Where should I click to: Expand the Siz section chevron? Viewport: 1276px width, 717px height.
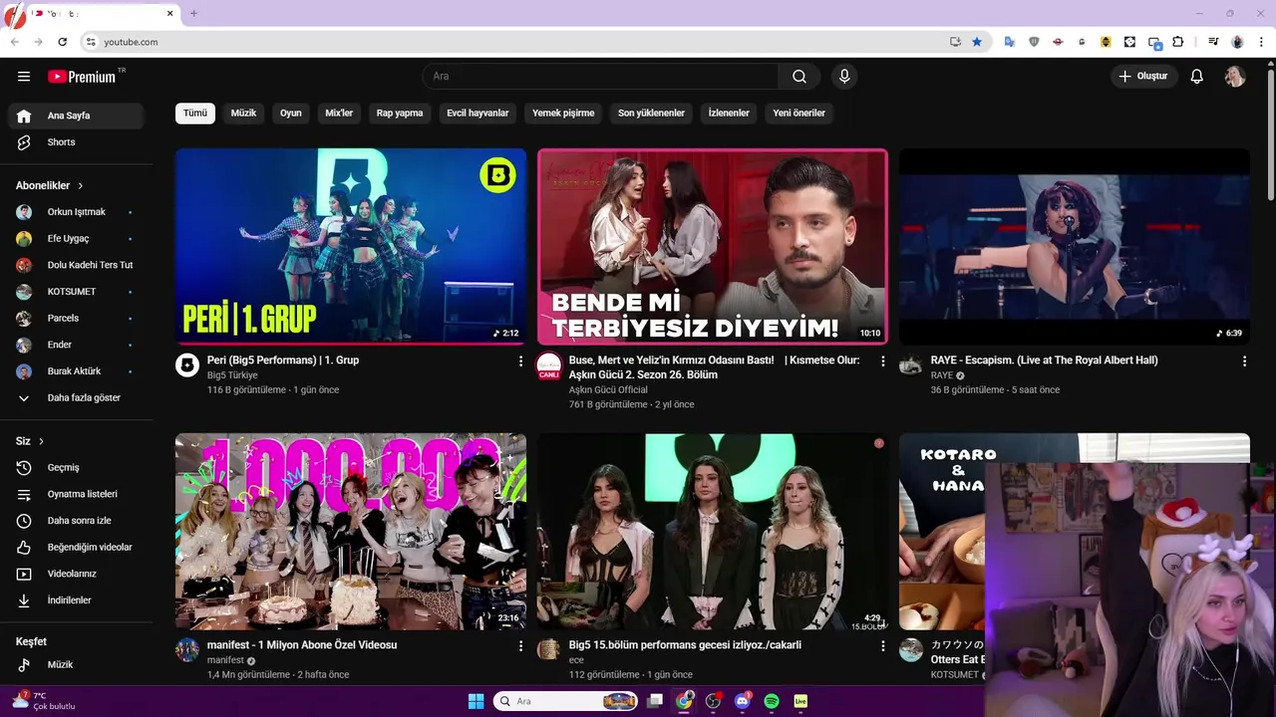(41, 441)
